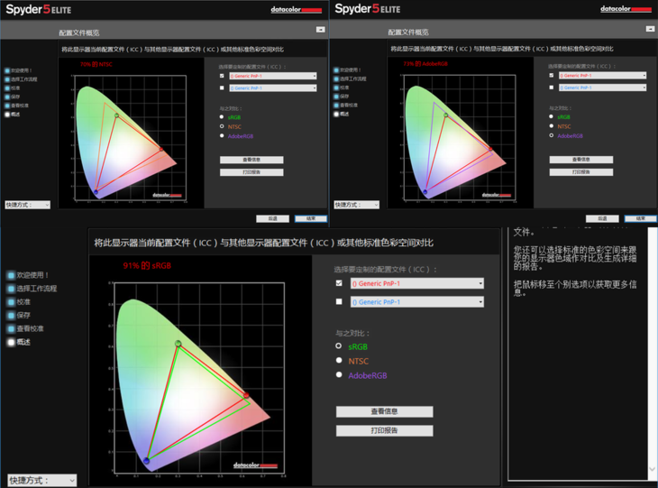Click 选择工作流程 step icon in bottom sidebar
This screenshot has width=658, height=488.
point(11,289)
